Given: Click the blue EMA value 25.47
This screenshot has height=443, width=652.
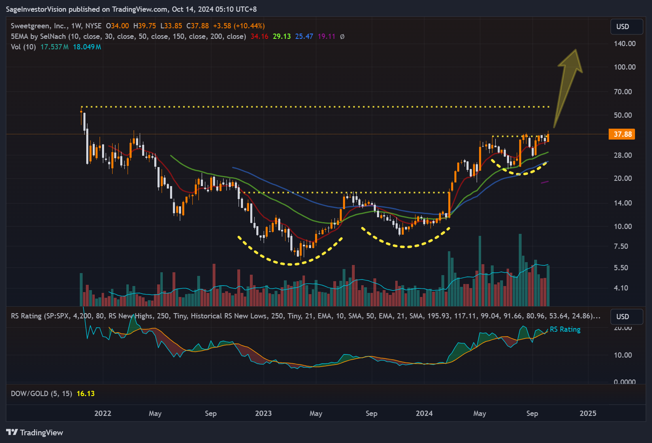Looking at the screenshot, I should coord(304,36).
